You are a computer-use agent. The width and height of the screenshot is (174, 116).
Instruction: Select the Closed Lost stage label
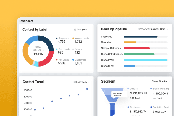(x=108, y=66)
